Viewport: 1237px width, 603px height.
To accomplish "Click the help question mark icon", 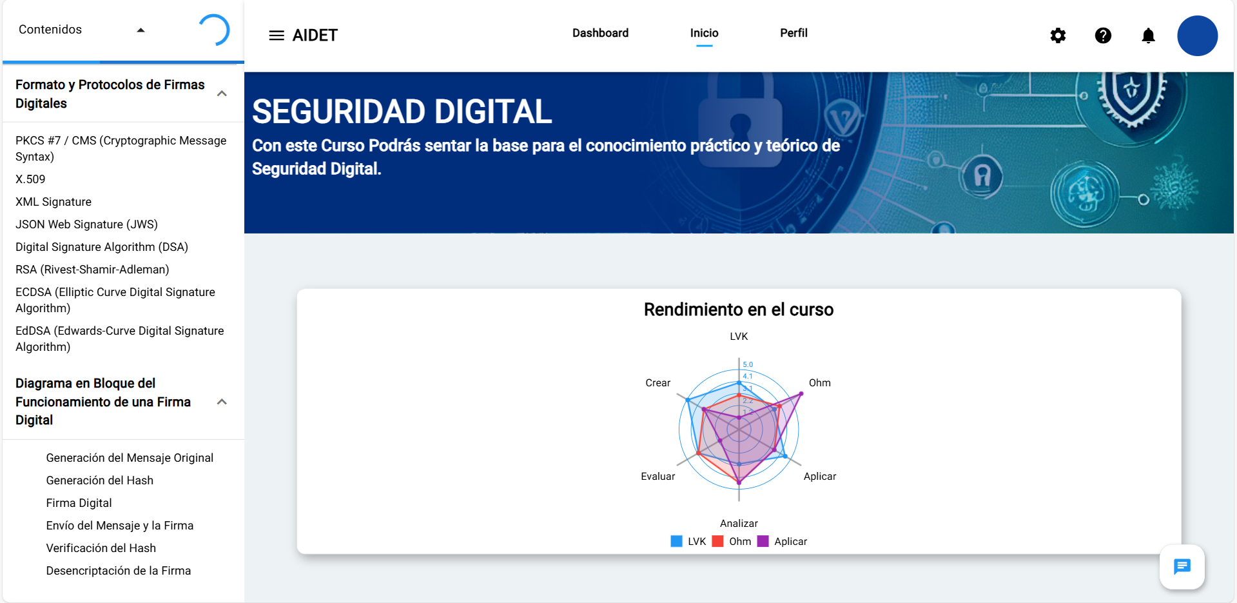I will coord(1103,35).
